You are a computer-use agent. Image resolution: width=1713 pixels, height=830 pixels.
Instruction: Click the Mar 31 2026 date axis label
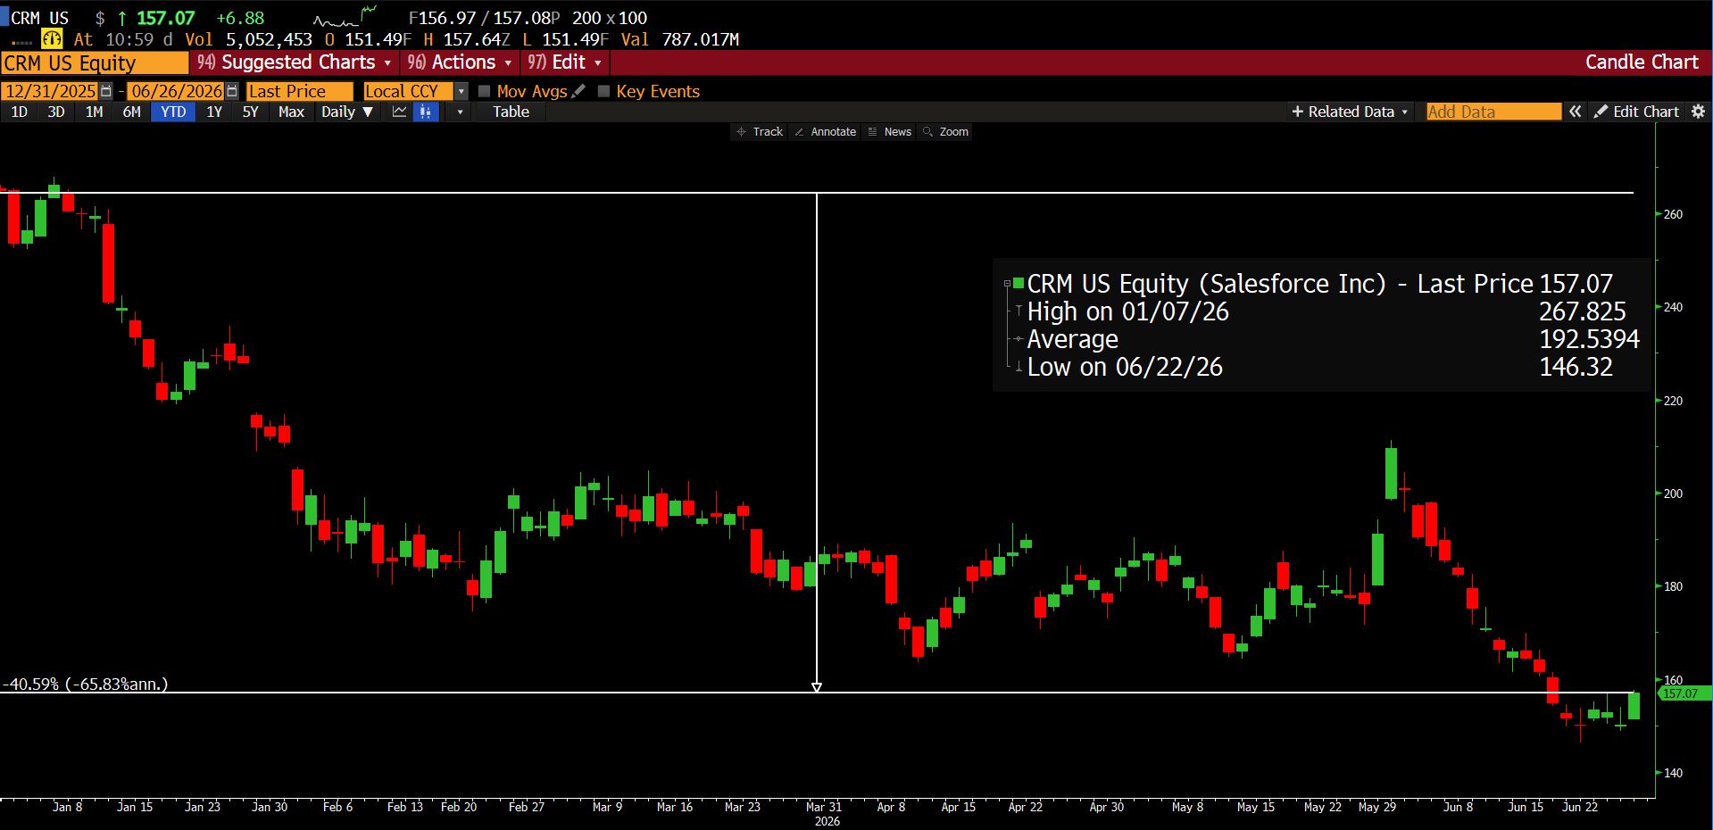tap(824, 813)
